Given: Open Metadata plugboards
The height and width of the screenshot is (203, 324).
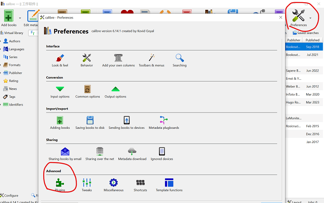Looking at the screenshot, I should pyautogui.click(x=164, y=123).
